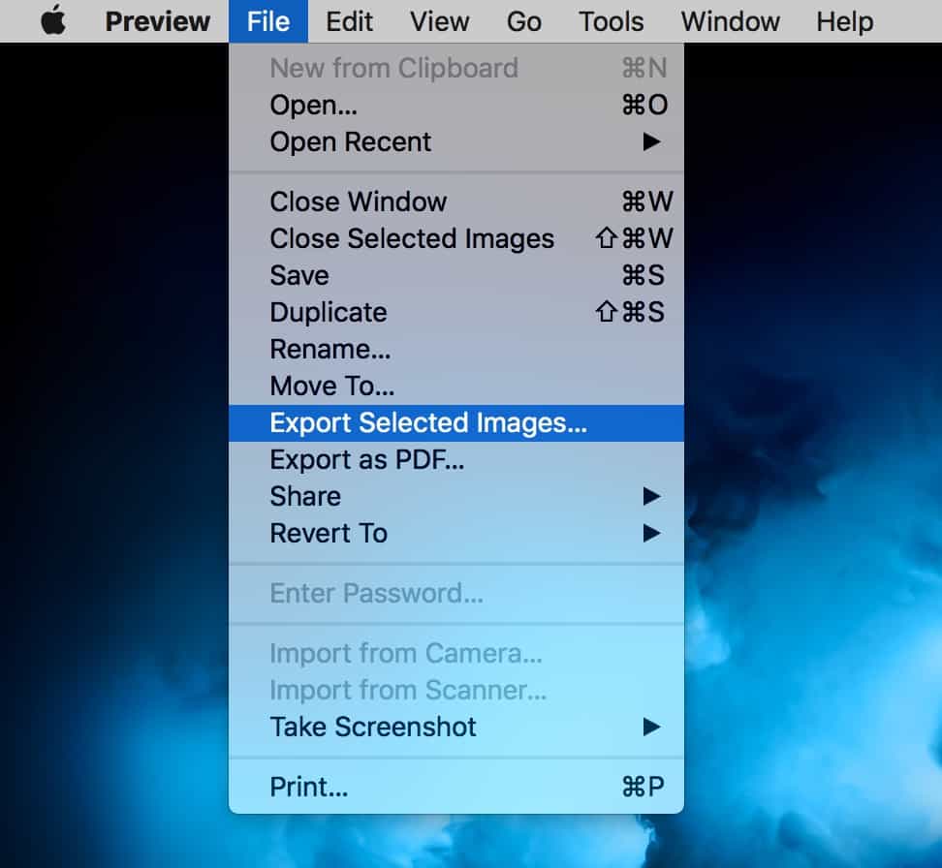The width and height of the screenshot is (942, 868).
Task: Open the Help menu
Action: pyautogui.click(x=844, y=21)
